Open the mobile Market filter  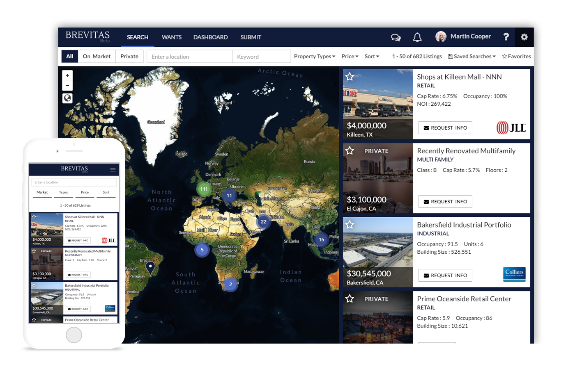[x=42, y=193]
